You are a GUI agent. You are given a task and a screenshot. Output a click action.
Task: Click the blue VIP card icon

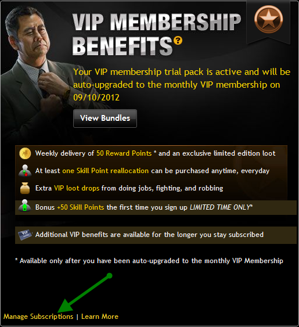[25, 235]
